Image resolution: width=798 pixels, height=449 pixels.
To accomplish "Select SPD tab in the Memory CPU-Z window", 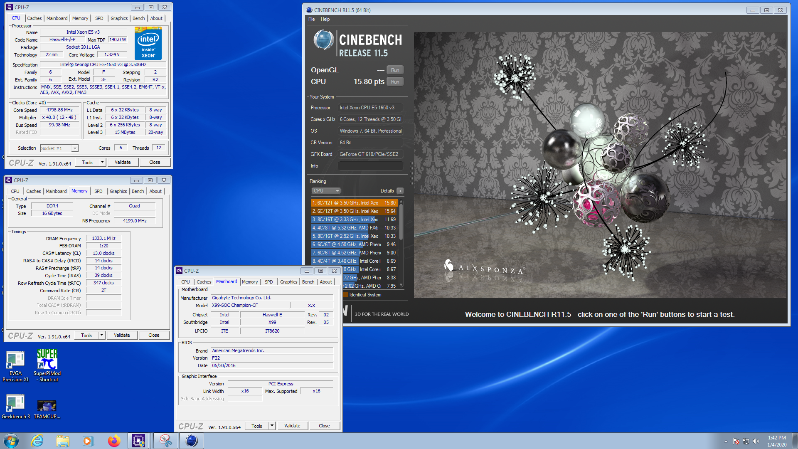I will [x=98, y=191].
